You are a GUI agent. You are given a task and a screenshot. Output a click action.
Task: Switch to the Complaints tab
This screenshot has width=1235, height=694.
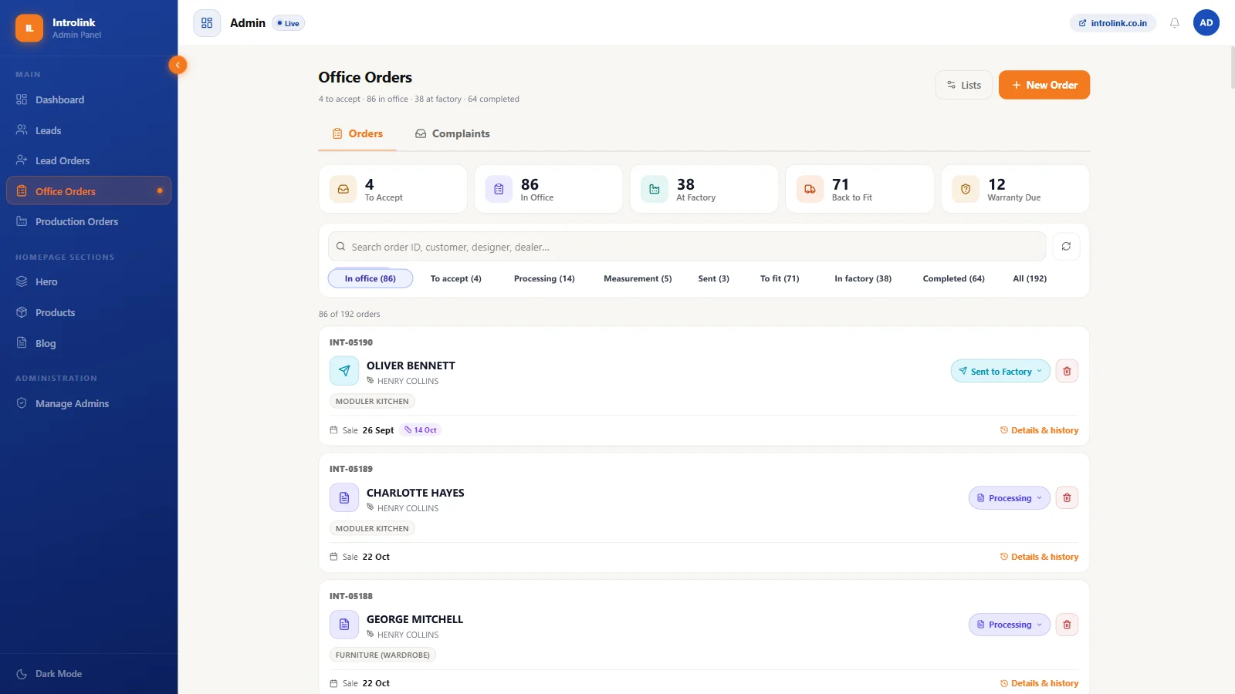tap(452, 133)
